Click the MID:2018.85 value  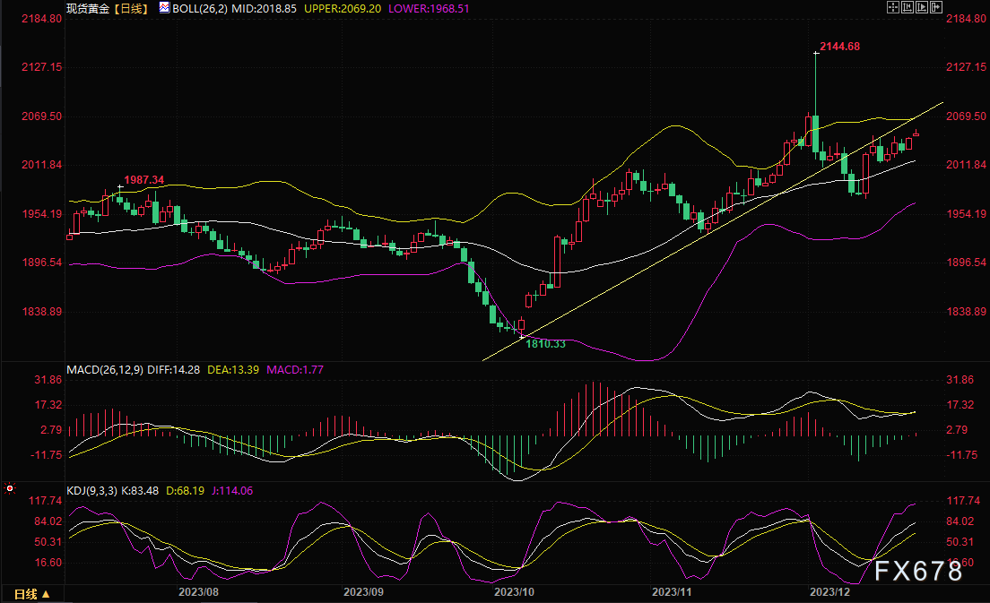click(x=264, y=9)
